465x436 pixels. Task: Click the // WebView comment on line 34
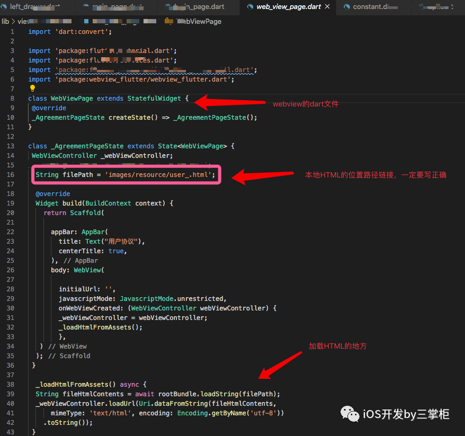pos(67,346)
